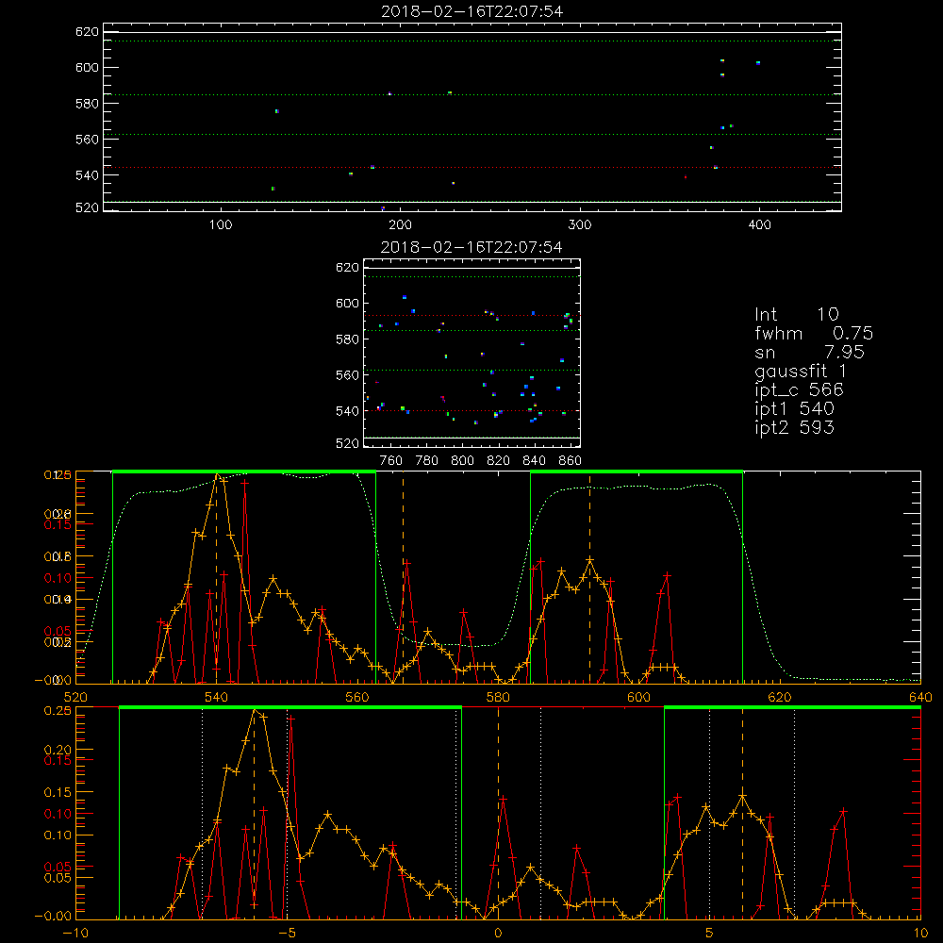Click the '860' x-axis label of middle plot

(x=571, y=461)
